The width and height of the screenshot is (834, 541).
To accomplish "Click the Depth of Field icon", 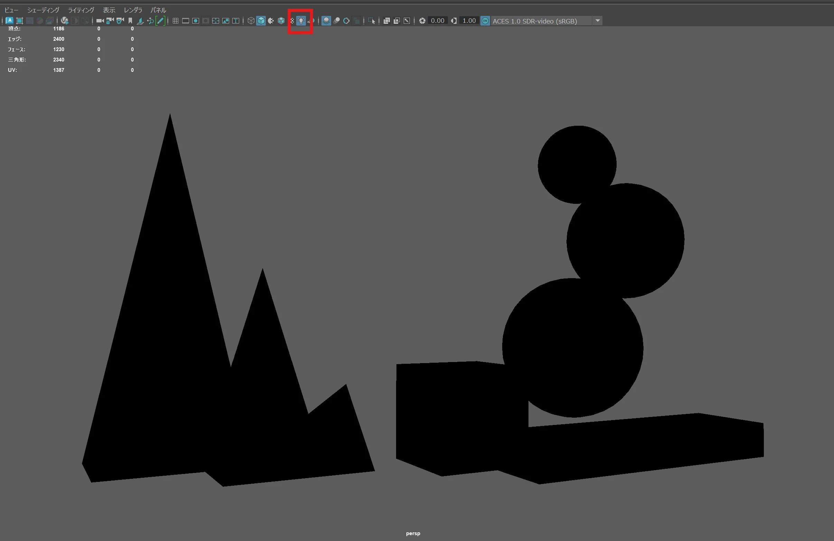I will pos(356,21).
